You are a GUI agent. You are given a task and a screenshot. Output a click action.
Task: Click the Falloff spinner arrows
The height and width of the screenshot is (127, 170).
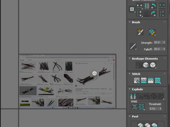(164, 49)
